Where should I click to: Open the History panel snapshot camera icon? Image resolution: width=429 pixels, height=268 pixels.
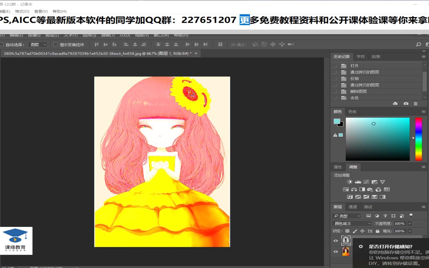click(406, 103)
